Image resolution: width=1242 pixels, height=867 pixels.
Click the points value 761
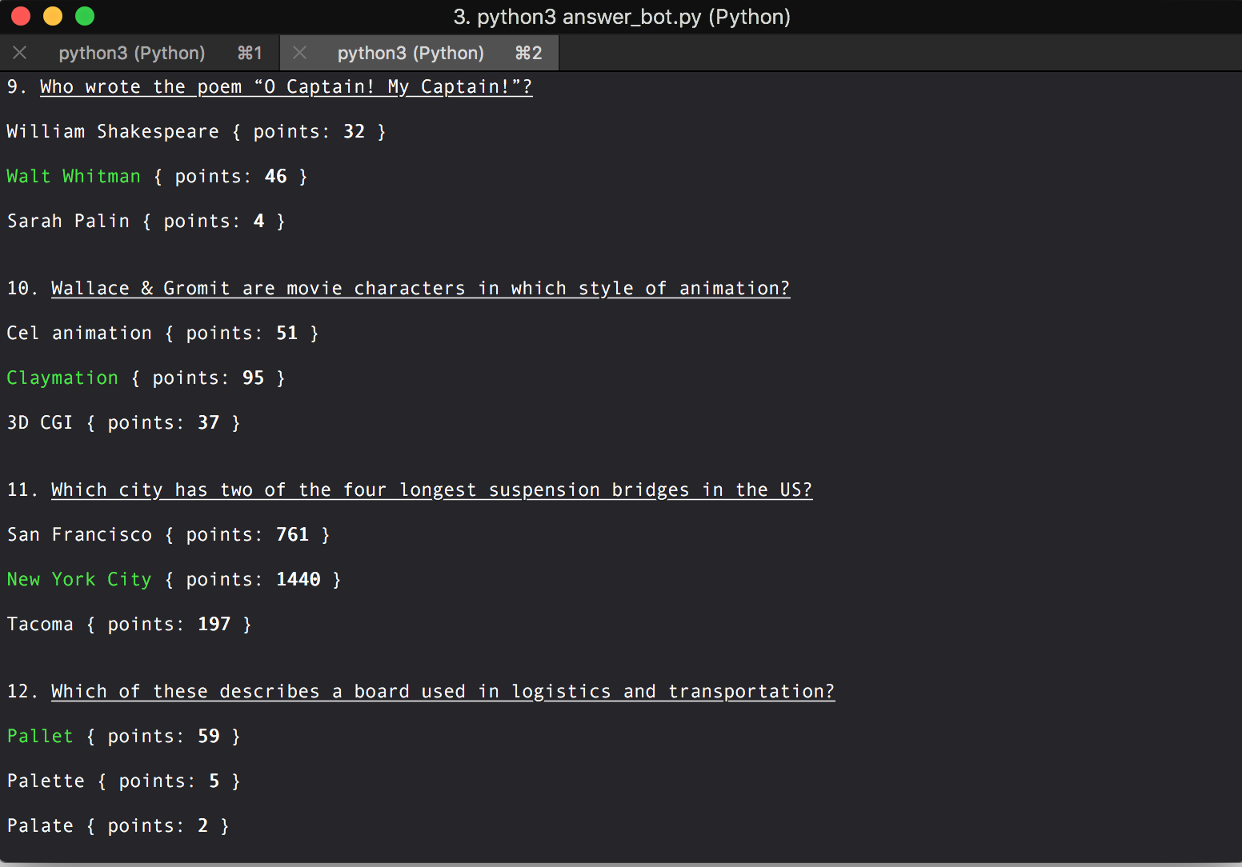(x=293, y=535)
